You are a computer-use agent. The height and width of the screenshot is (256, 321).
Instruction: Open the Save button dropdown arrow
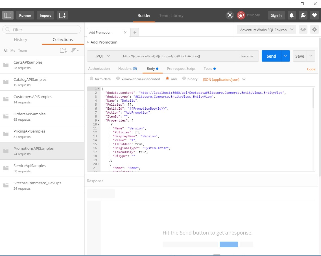(311, 56)
